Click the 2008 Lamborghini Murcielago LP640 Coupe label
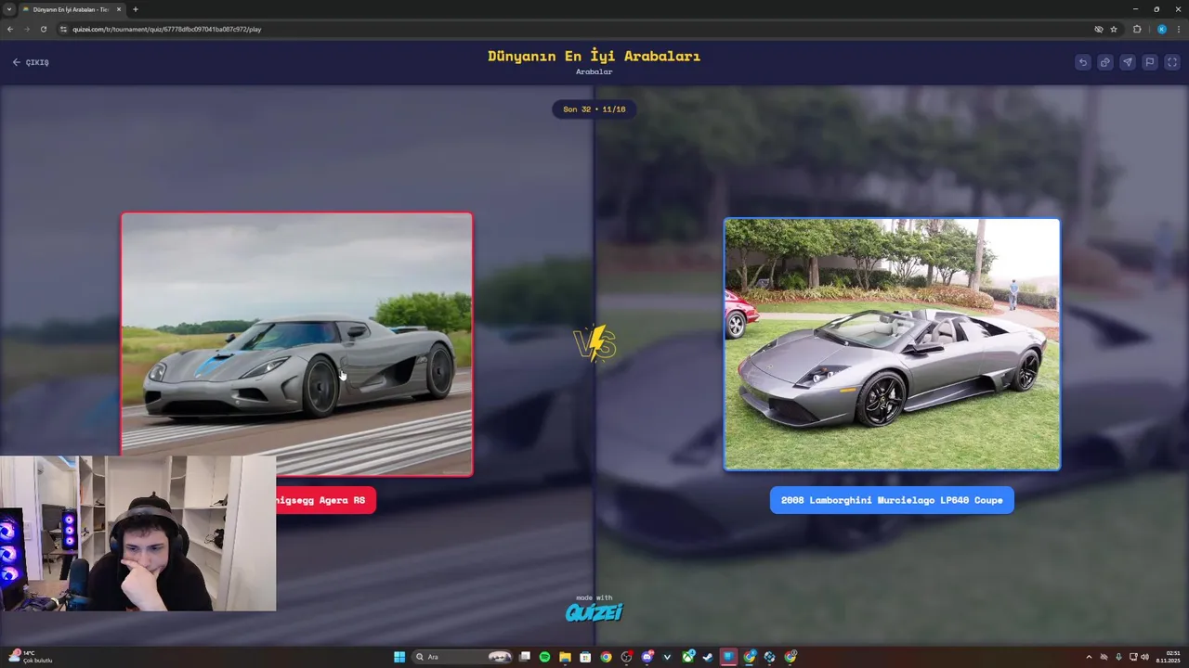The width and height of the screenshot is (1189, 668). pyautogui.click(x=892, y=500)
